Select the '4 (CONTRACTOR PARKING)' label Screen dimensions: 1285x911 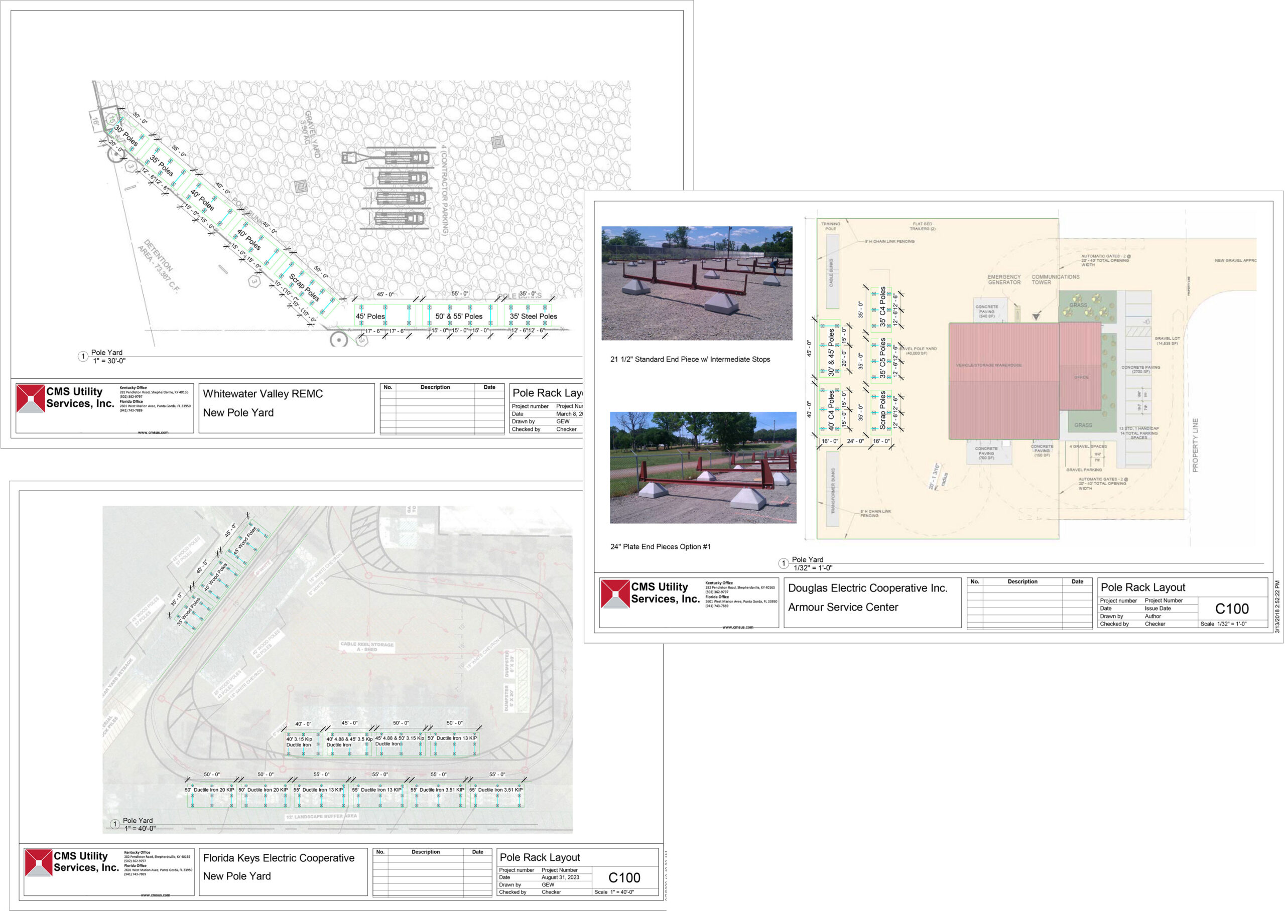pyautogui.click(x=444, y=190)
